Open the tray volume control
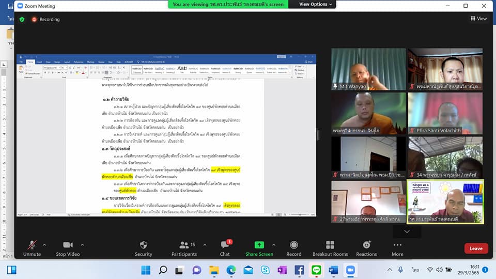 point(439,270)
